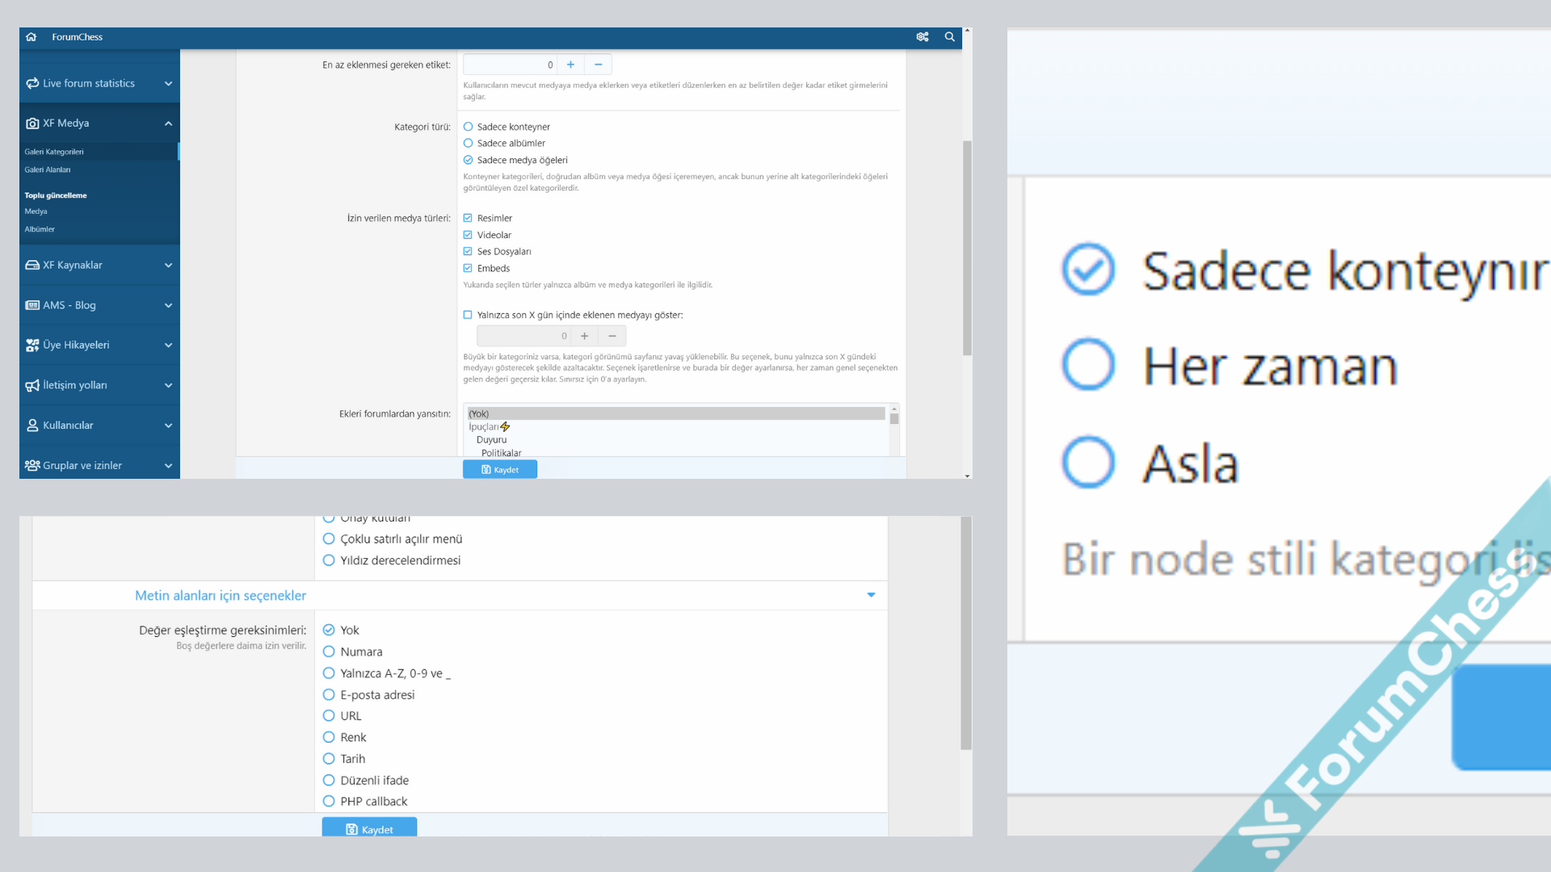Select Duyuru in the forums list
The image size is (1551, 872).
click(x=491, y=440)
